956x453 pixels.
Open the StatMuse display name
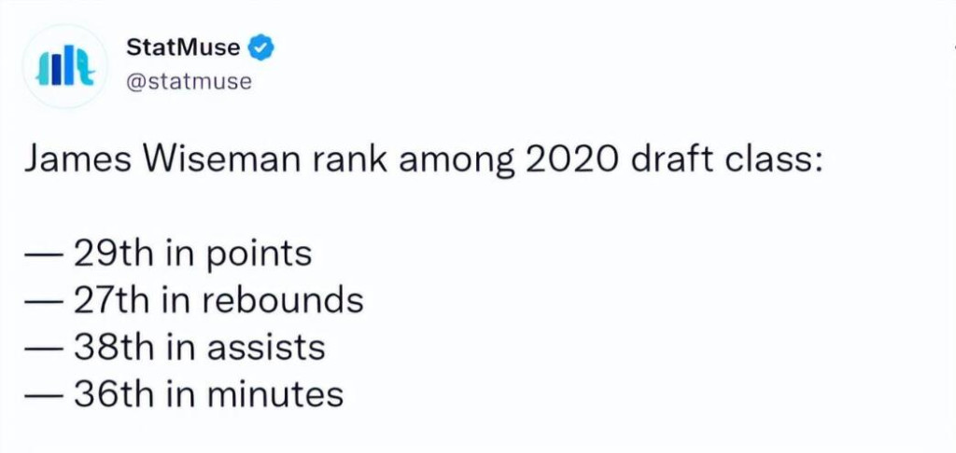pos(183,48)
